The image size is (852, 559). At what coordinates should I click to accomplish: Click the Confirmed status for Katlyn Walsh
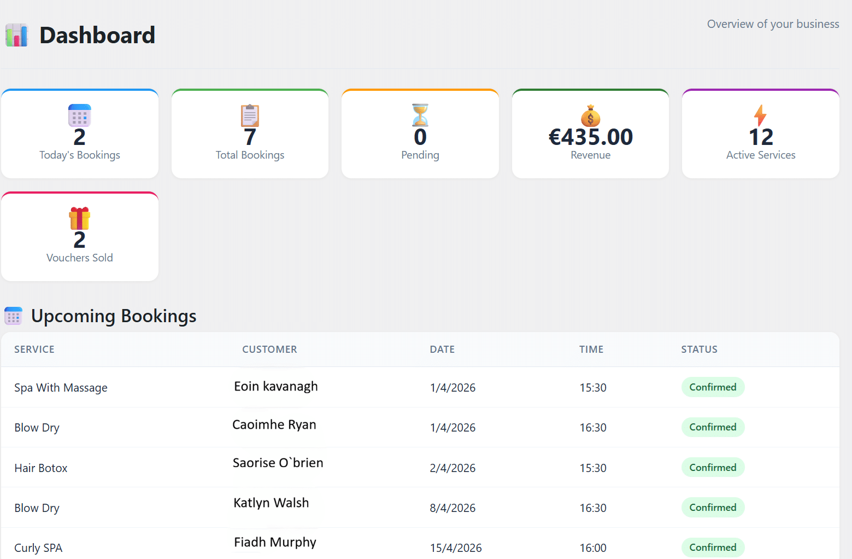(x=713, y=507)
